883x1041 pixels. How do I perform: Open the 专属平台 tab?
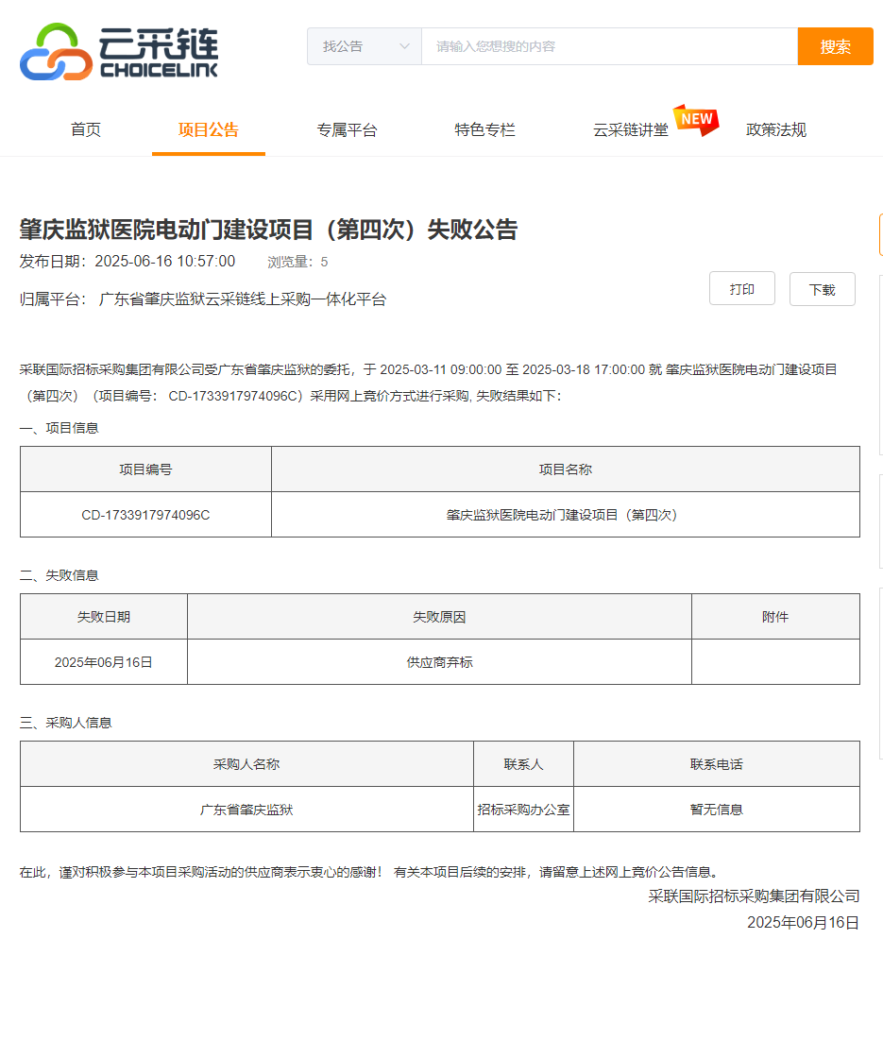347,129
